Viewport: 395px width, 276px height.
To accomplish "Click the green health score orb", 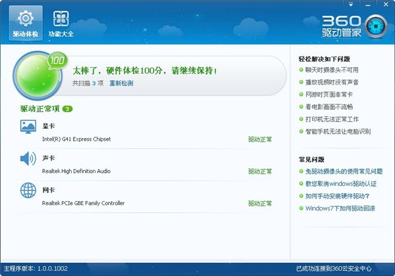I will (x=38, y=76).
